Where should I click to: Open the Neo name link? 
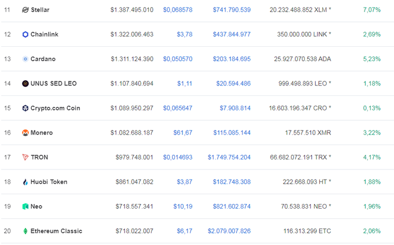[x=36, y=206]
